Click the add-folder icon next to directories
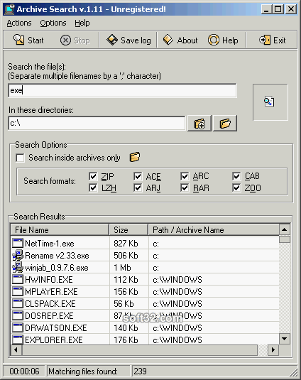The height and width of the screenshot is (380, 301). pos(199,124)
